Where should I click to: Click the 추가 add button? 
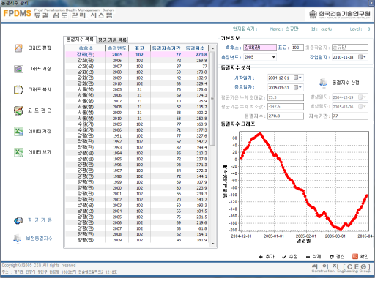coord(267,257)
